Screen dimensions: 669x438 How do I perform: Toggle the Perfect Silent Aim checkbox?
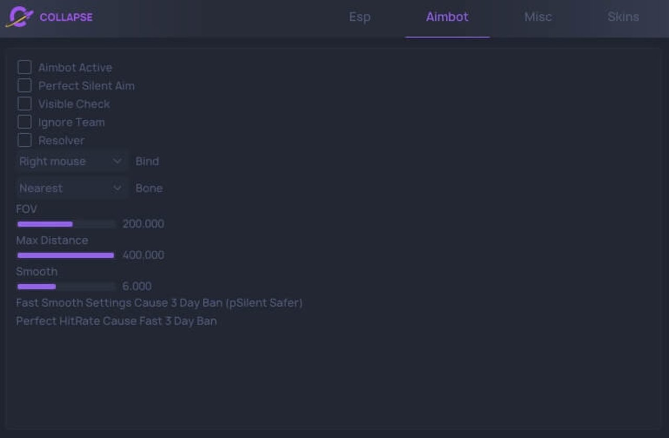(x=25, y=86)
